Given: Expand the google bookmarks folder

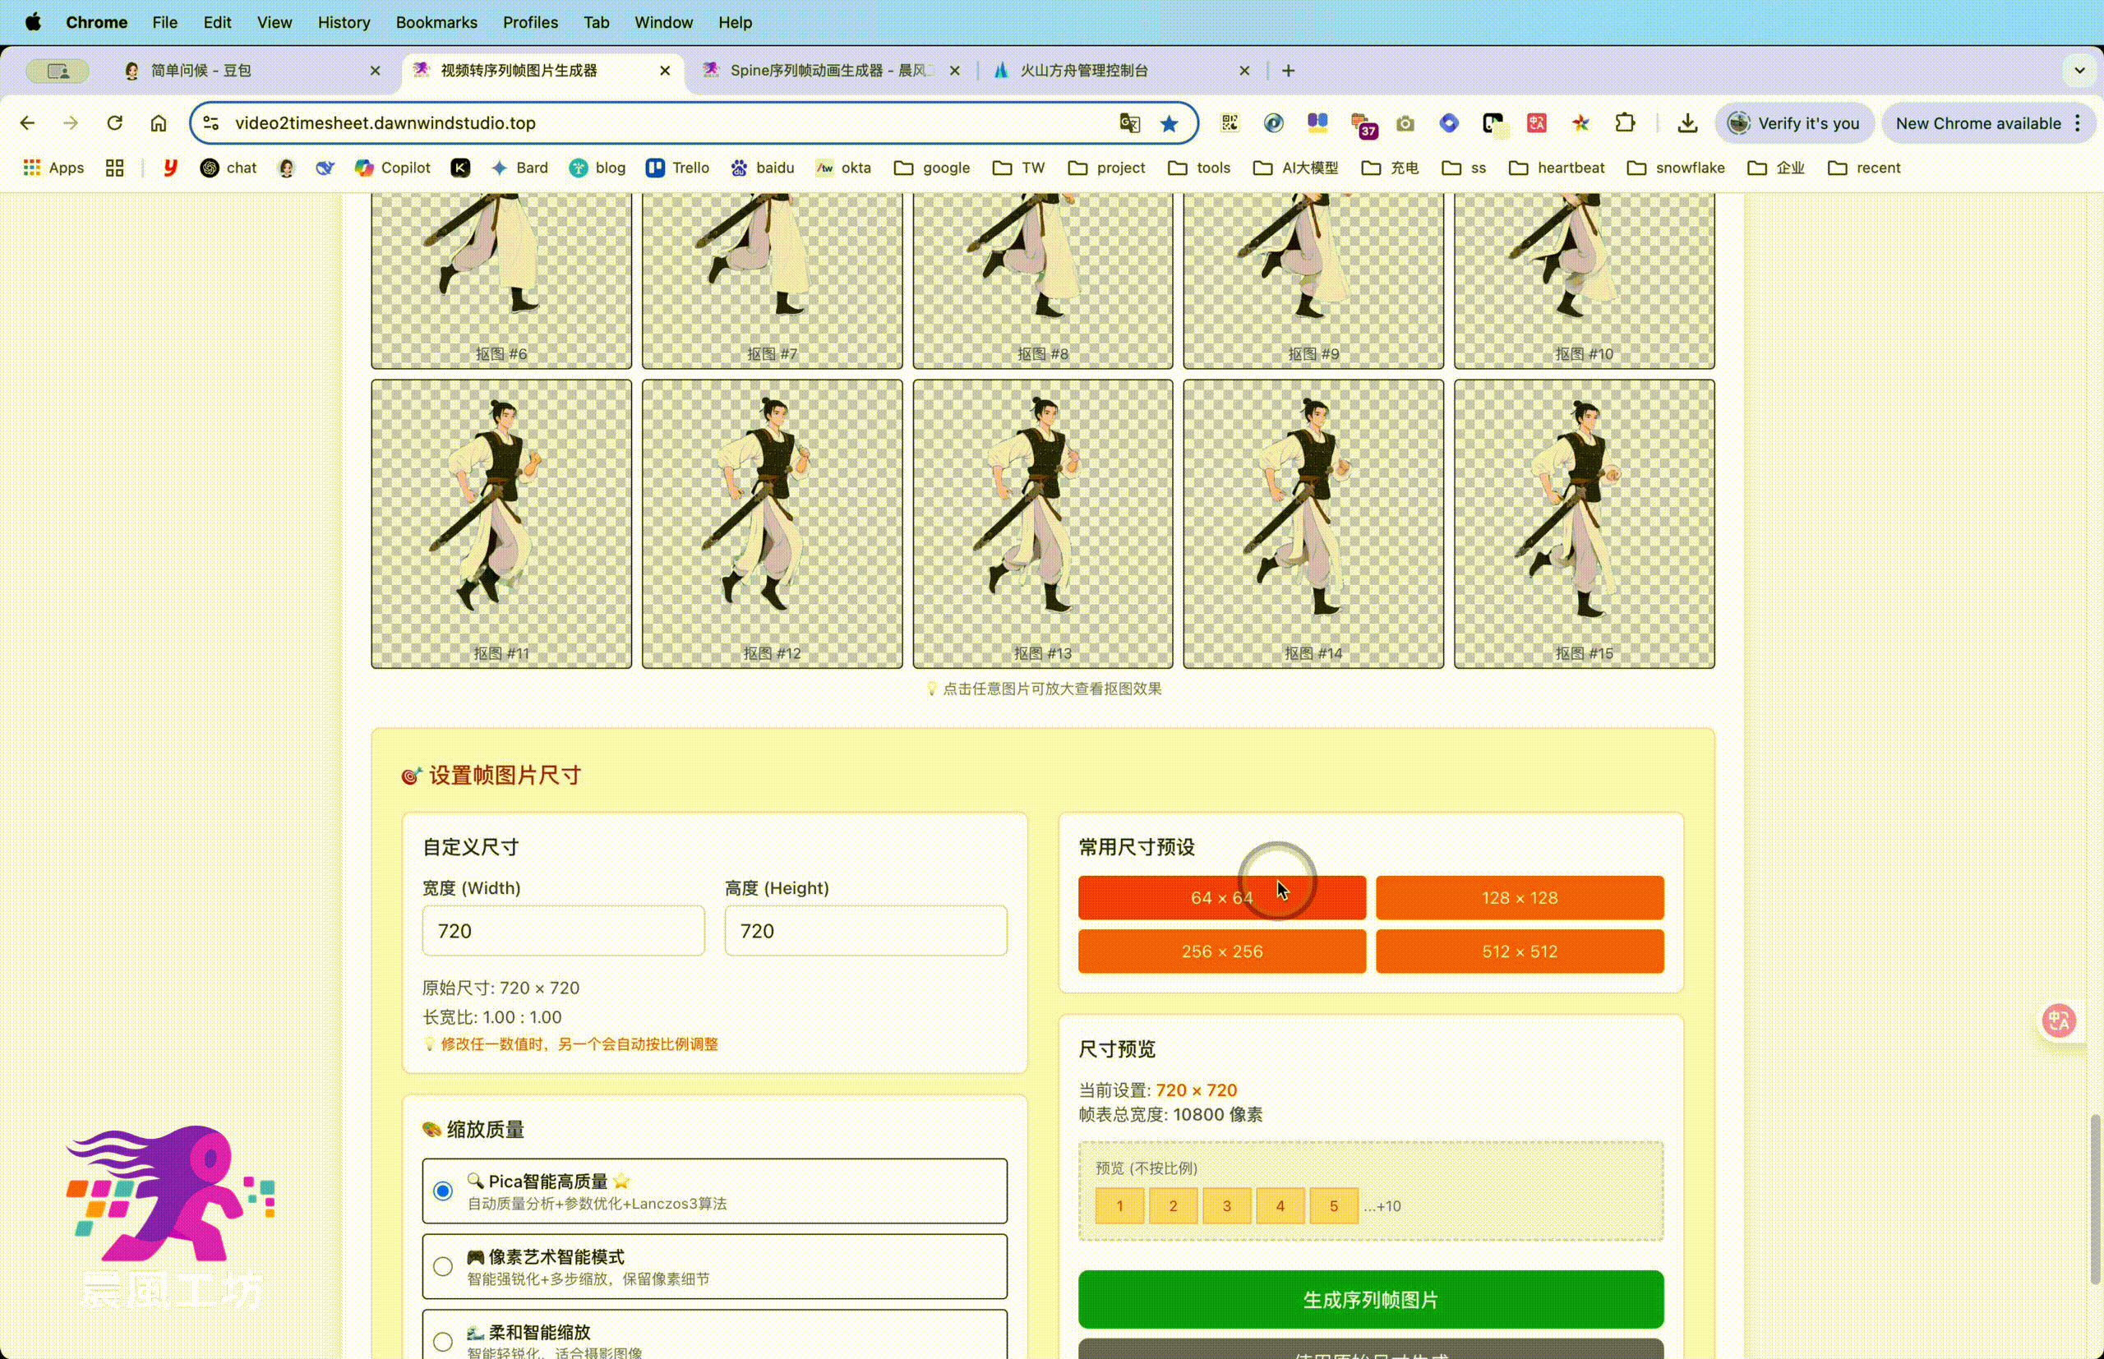Looking at the screenshot, I should (x=932, y=168).
